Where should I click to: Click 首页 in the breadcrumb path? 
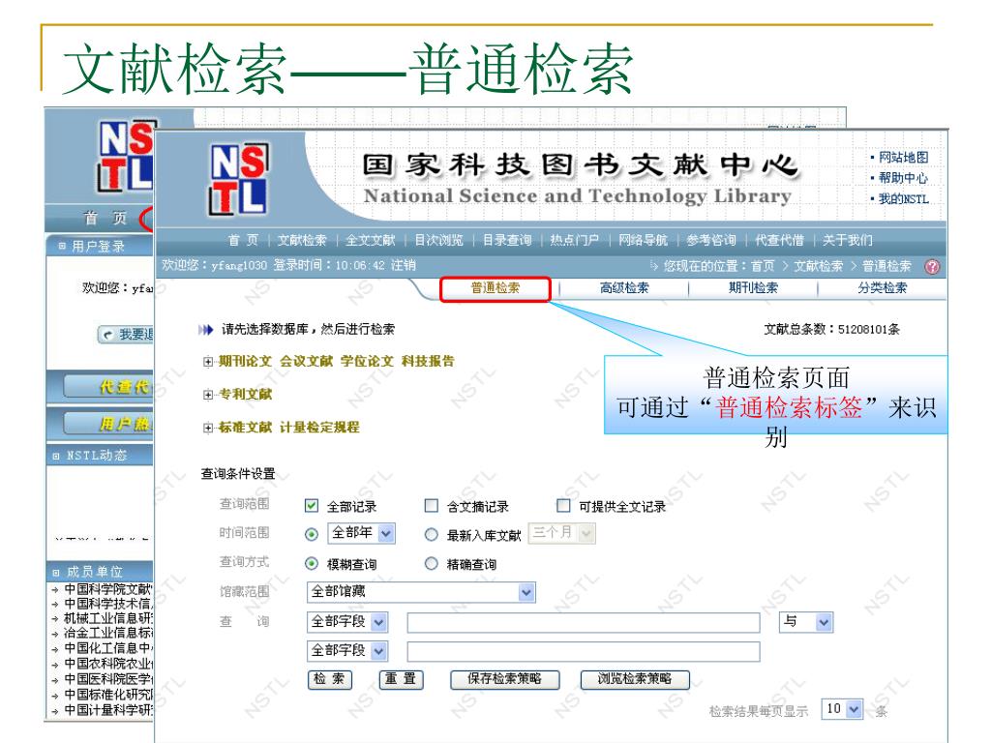(x=763, y=266)
